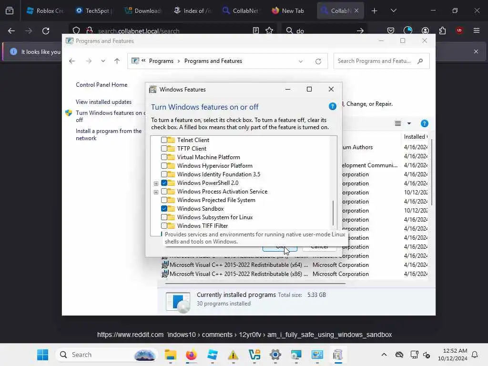Open the Settings gear on taskbar
The width and height of the screenshot is (488, 366).
tap(275, 355)
